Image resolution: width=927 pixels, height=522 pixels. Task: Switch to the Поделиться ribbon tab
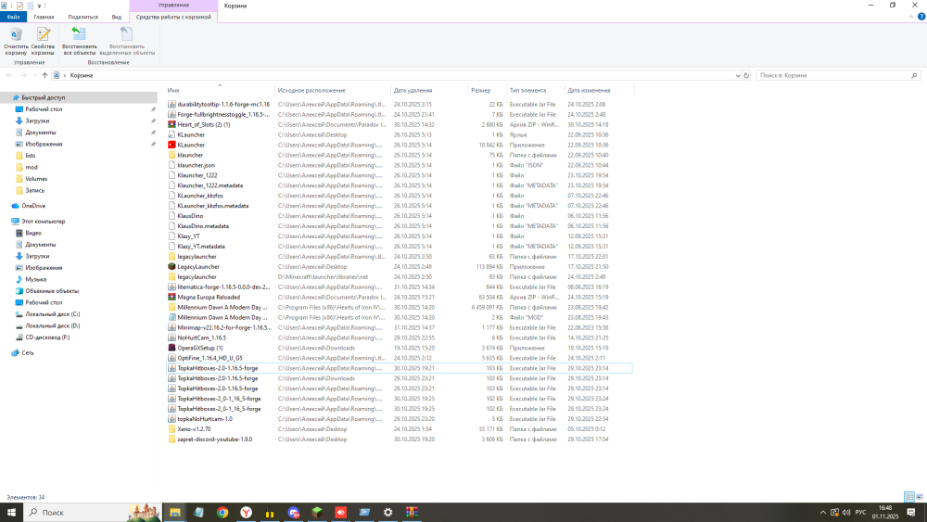(83, 17)
